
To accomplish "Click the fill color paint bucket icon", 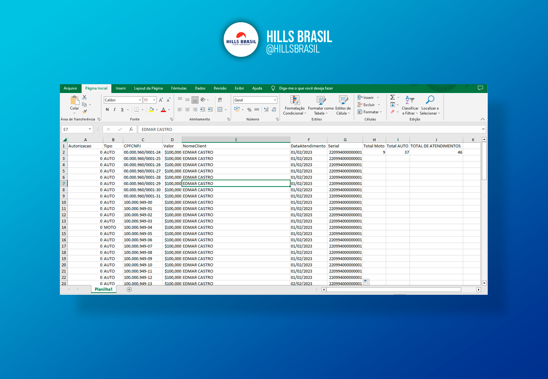I will pyautogui.click(x=151, y=109).
